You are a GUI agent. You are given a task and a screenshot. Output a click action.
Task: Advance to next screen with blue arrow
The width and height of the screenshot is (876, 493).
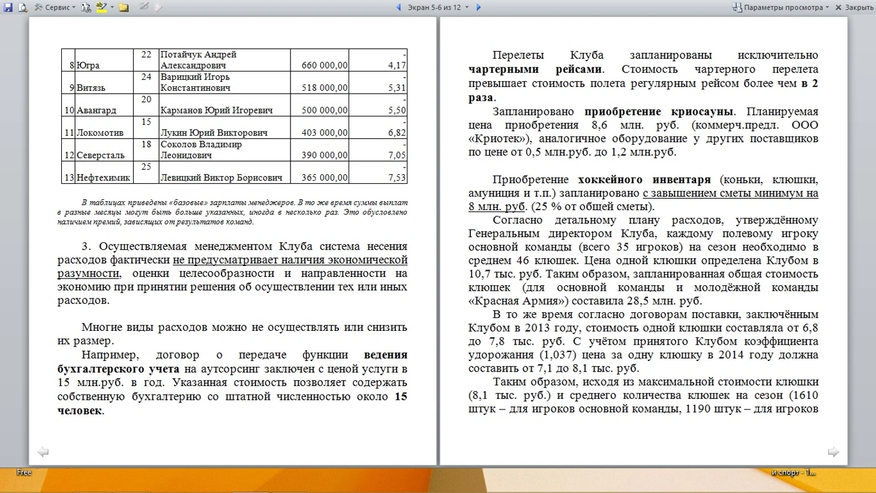(x=478, y=7)
